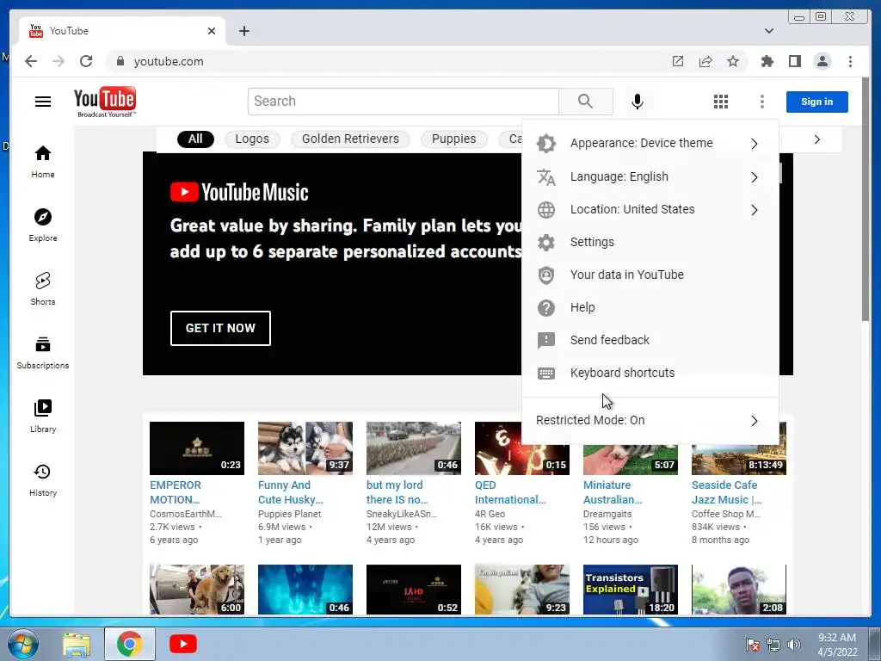Open page in app icon
Viewport: 881px width, 661px height.
678,61
